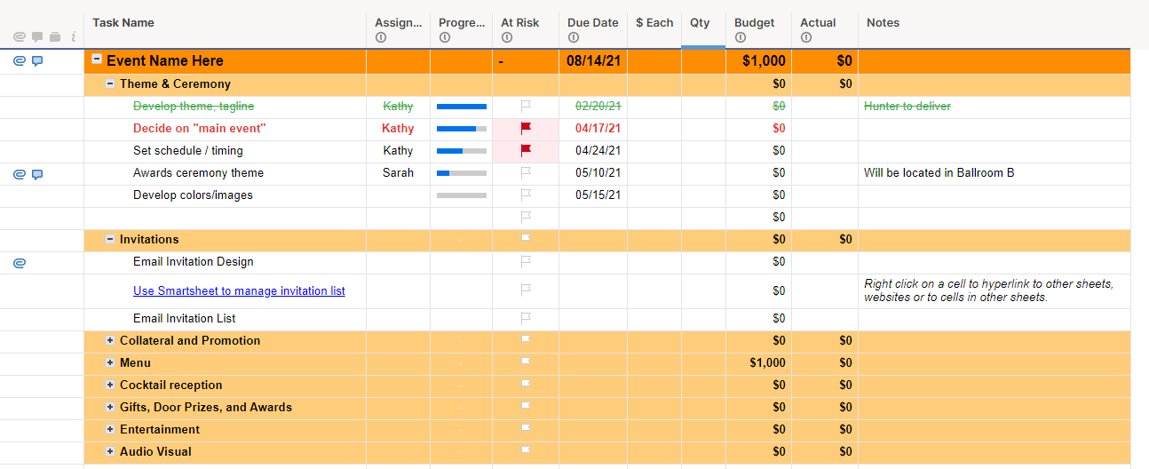Click progress bar for Set schedule / timing
The image size is (1149, 469).
(461, 150)
